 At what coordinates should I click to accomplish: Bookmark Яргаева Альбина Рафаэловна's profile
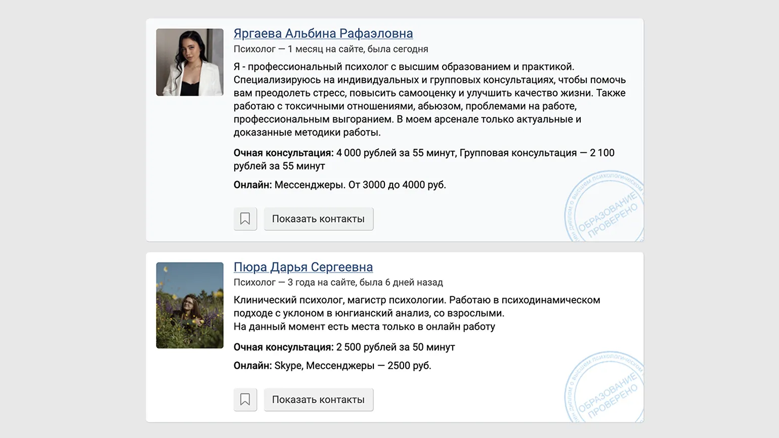(x=245, y=219)
